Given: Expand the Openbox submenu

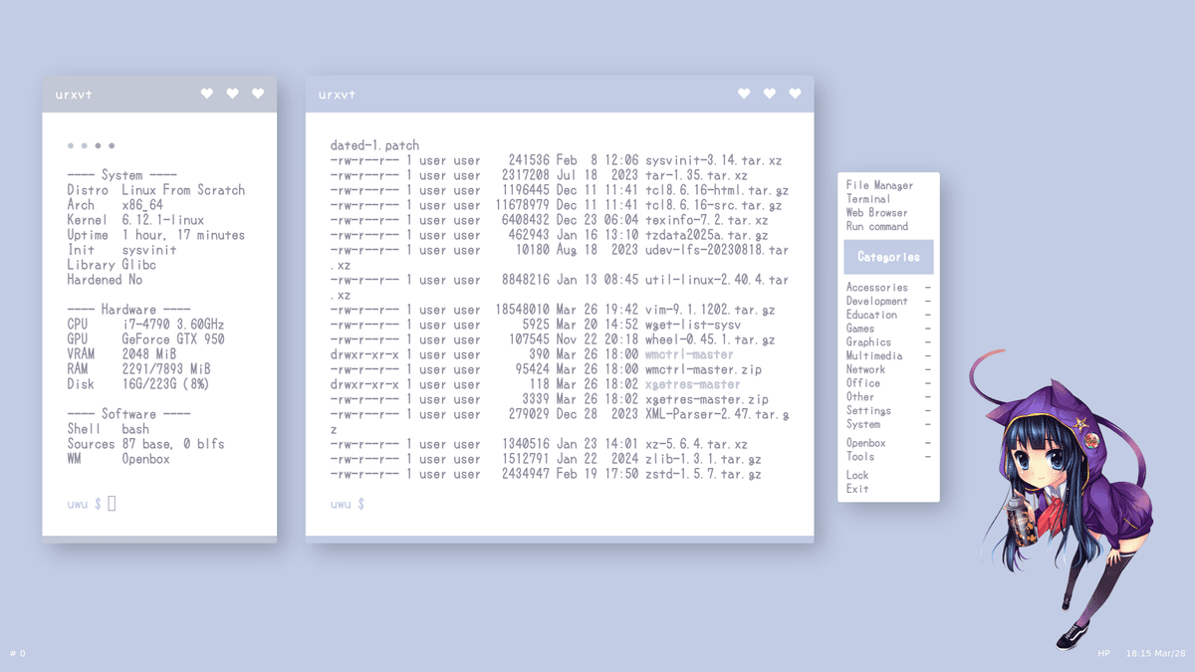Looking at the screenshot, I should [866, 443].
